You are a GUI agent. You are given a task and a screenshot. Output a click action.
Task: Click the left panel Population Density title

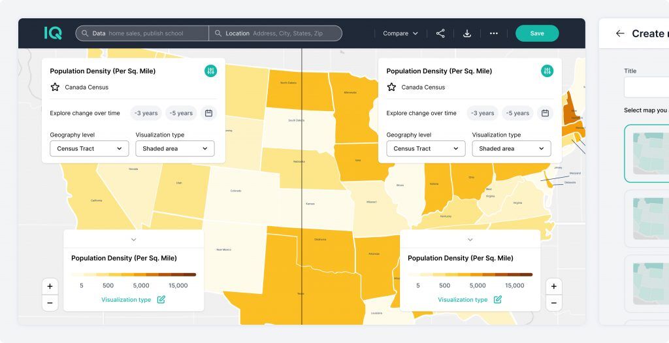click(x=103, y=71)
